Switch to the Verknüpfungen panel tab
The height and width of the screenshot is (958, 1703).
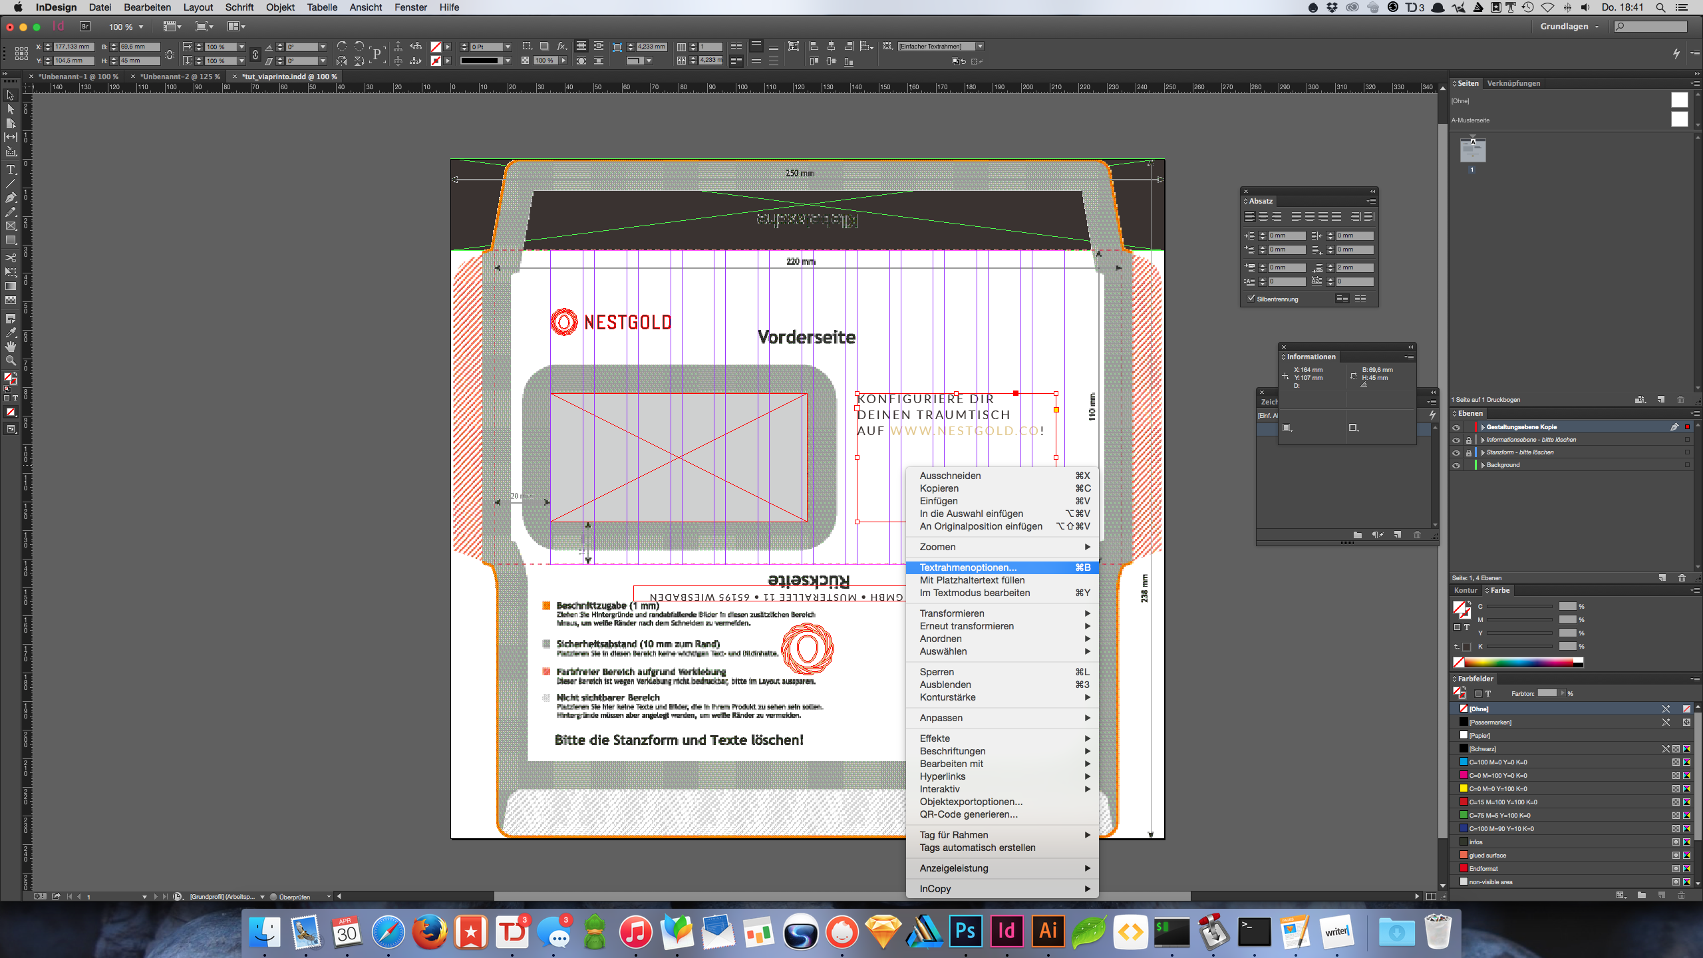click(x=1513, y=83)
